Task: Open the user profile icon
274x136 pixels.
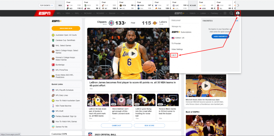Action: click(x=238, y=13)
